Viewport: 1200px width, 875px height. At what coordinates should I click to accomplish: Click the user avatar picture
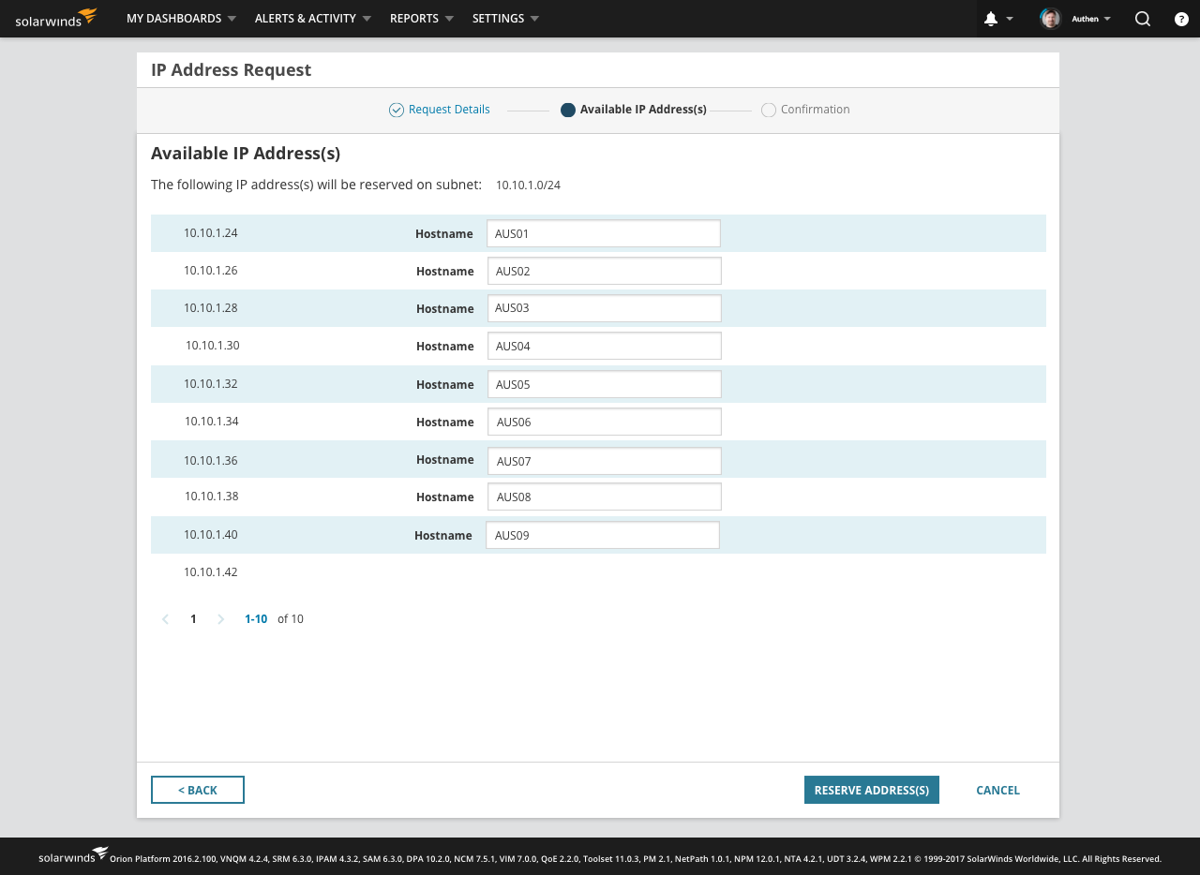click(1051, 19)
